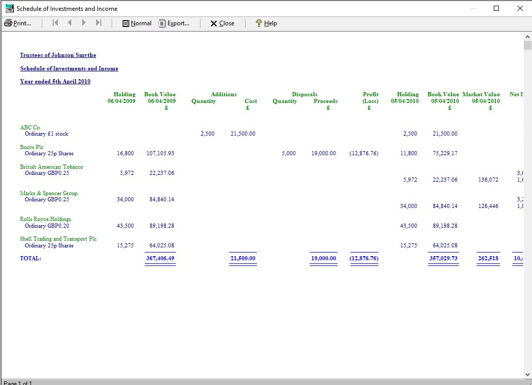The width and height of the screenshot is (532, 385).
Task: Go to the first page arrow
Action: 55,23
